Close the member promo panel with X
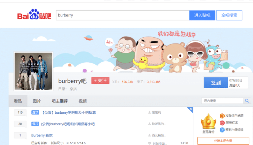The image size is (253, 145). [191, 109]
